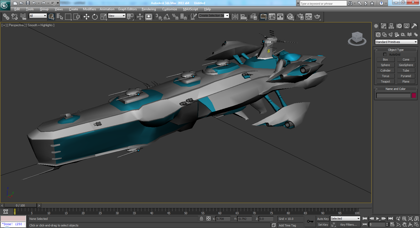Open the Rendering menu
Screen dimensions: 420x228
[149, 9]
